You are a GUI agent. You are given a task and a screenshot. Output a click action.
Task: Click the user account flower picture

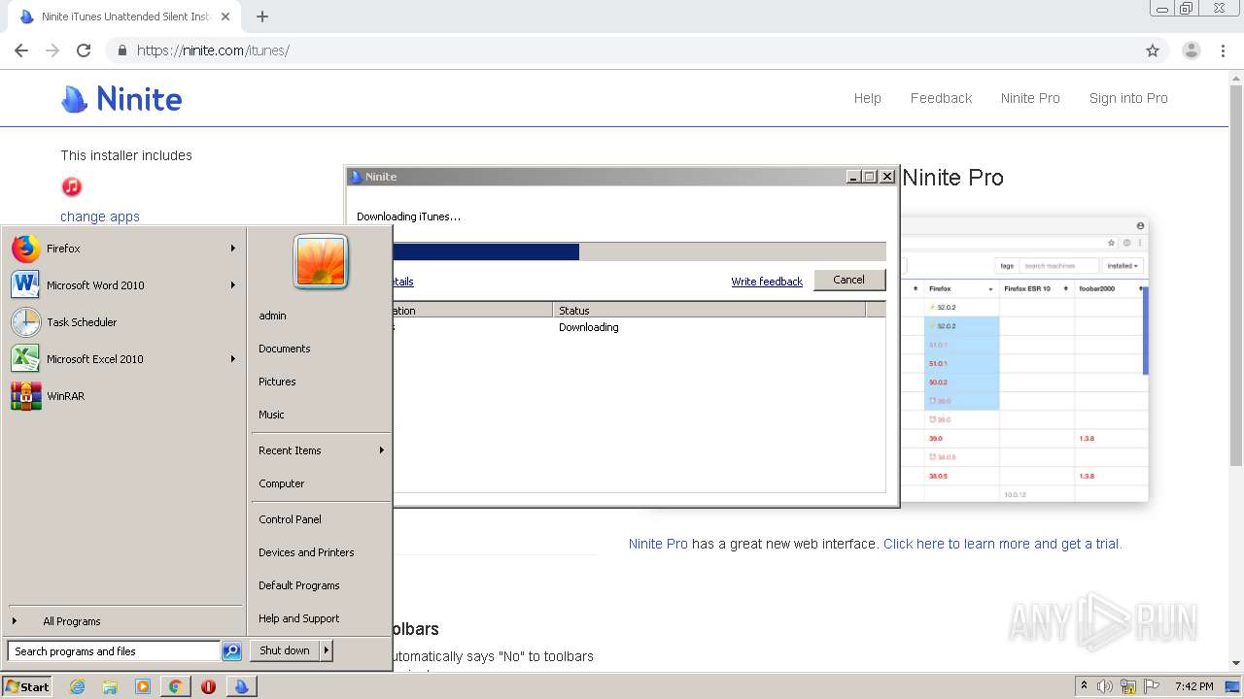click(321, 262)
